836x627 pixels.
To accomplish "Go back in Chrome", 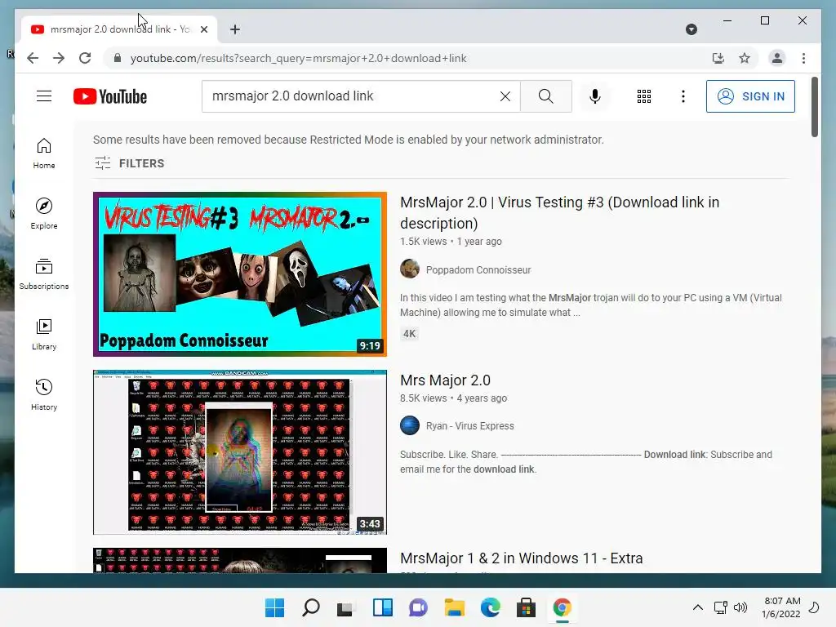I will tap(33, 58).
